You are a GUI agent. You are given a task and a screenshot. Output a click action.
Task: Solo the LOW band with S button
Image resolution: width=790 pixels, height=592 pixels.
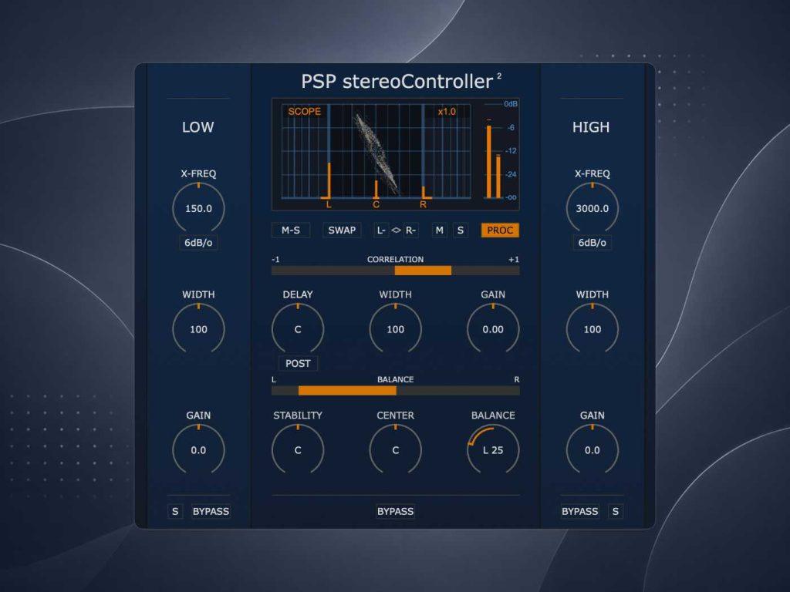point(175,512)
